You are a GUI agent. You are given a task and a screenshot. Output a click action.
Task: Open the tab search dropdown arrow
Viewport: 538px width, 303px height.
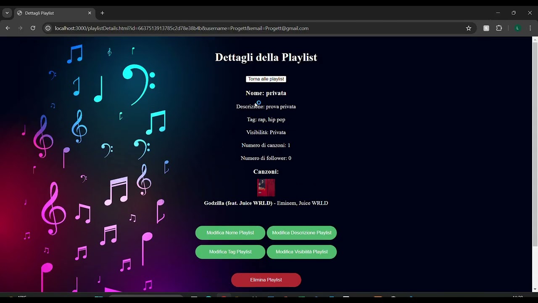coord(7,13)
